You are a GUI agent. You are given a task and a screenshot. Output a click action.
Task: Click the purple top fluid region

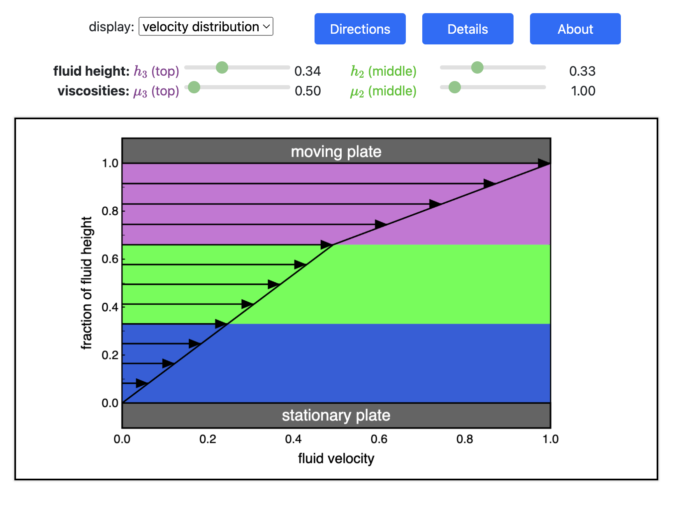coord(473,222)
